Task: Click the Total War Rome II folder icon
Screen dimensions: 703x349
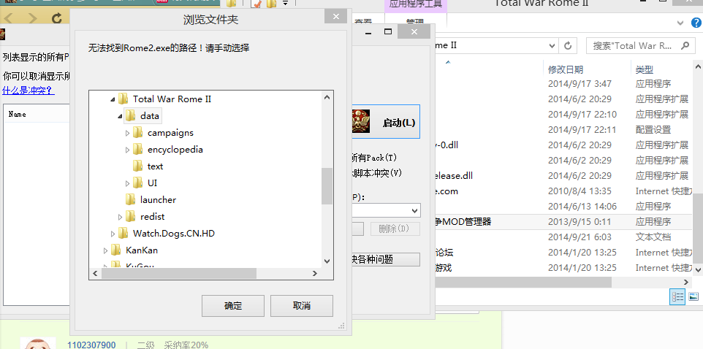Action: (123, 99)
